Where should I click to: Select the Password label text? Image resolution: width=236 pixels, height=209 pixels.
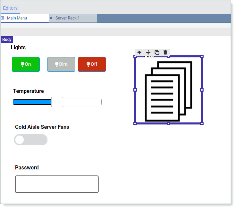coord(27,168)
